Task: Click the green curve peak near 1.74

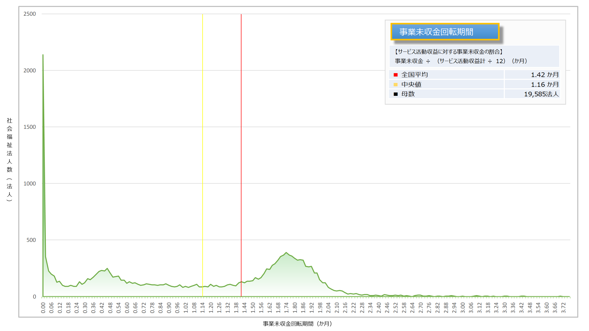Action: click(x=286, y=253)
